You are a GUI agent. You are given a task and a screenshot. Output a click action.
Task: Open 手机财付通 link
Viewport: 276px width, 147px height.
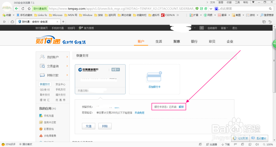click(x=58, y=28)
